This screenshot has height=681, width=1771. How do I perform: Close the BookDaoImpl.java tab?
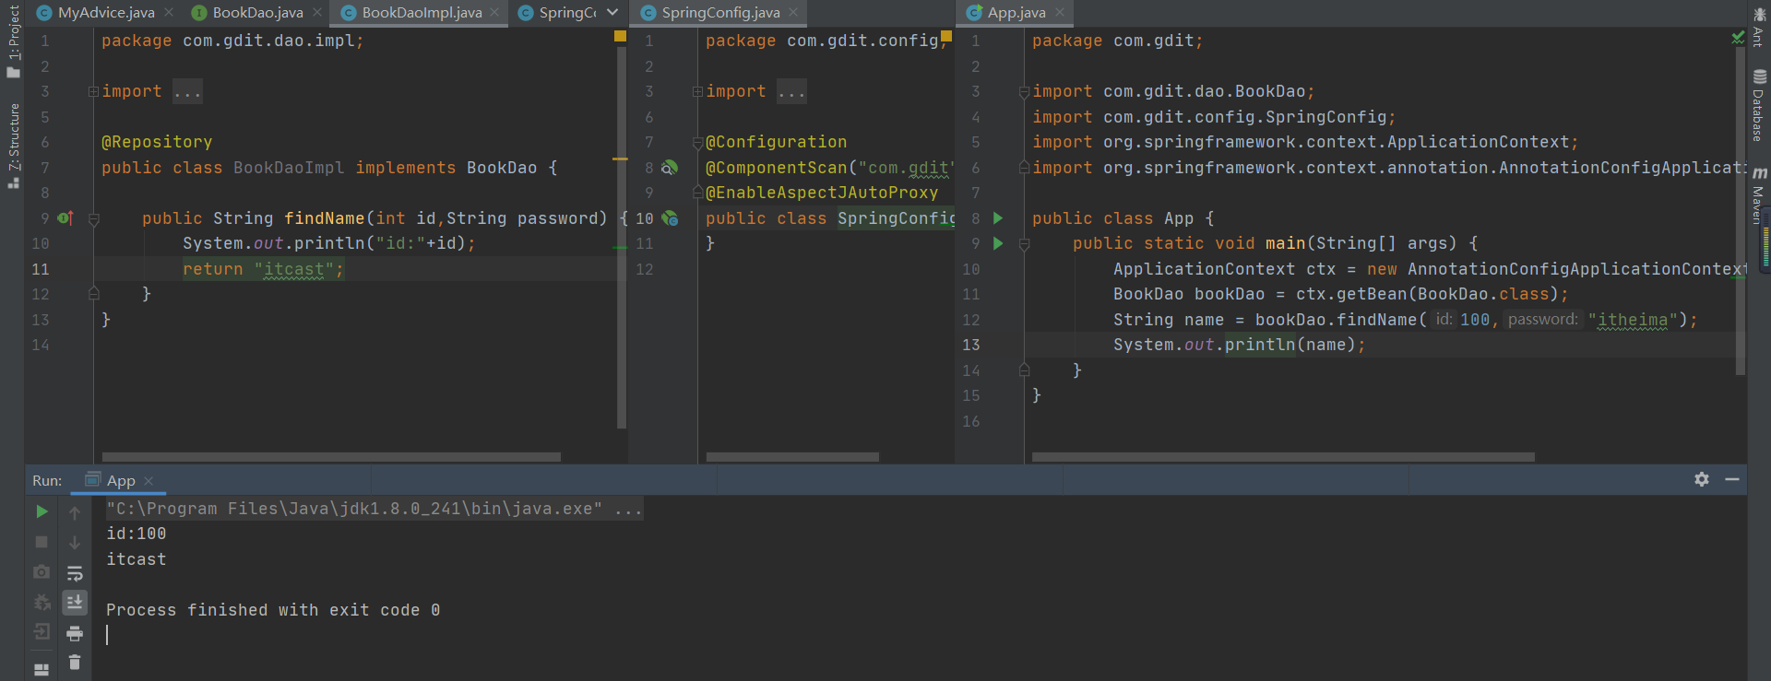(x=494, y=12)
